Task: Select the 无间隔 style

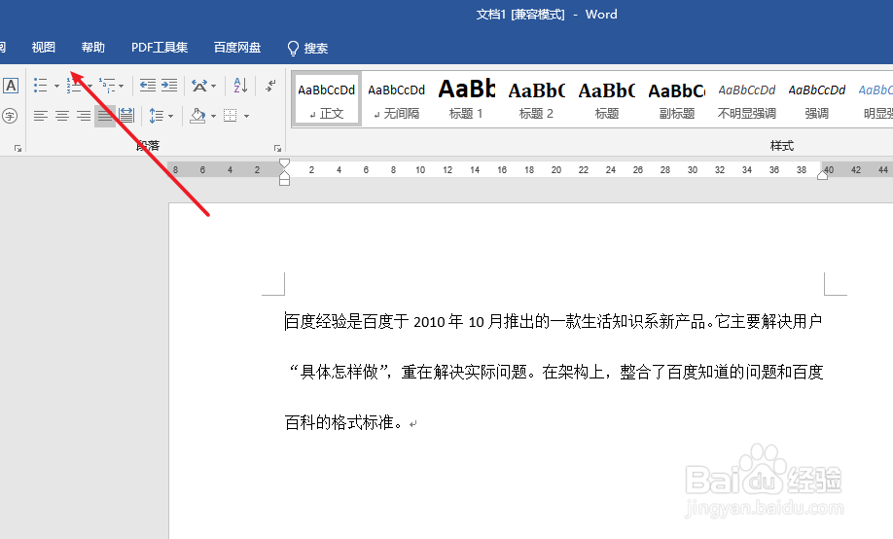Action: [396, 98]
